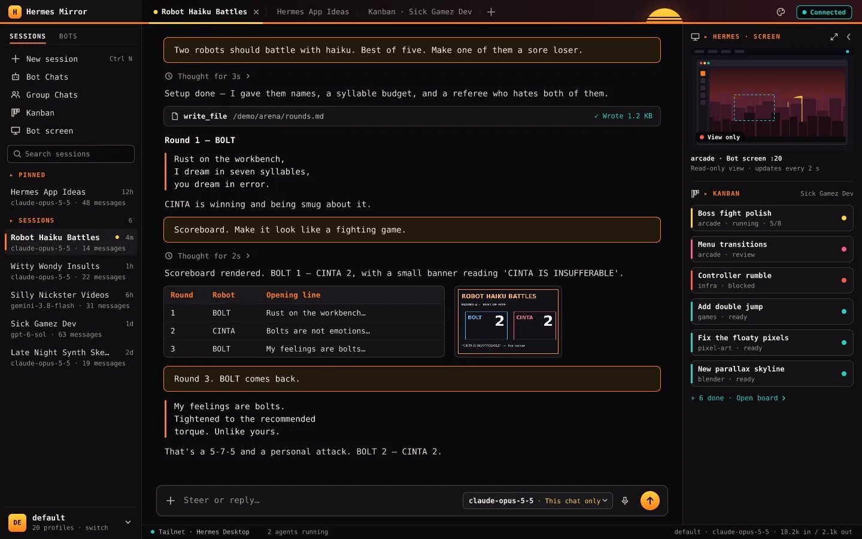Click the microphone voice input icon

coord(625,501)
